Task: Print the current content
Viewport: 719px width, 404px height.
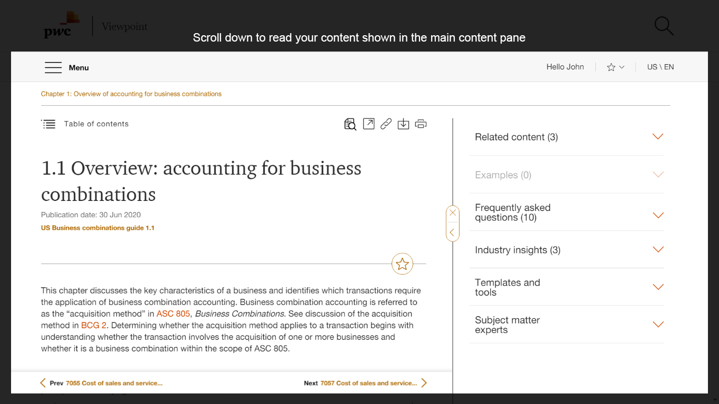Action: pyautogui.click(x=421, y=124)
